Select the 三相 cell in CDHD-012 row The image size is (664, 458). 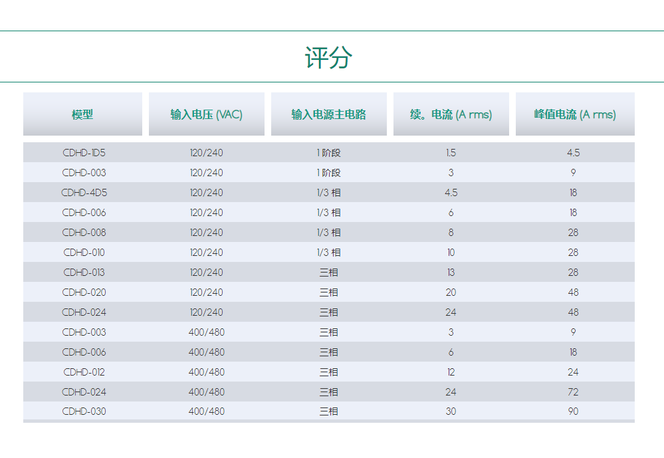coord(328,372)
